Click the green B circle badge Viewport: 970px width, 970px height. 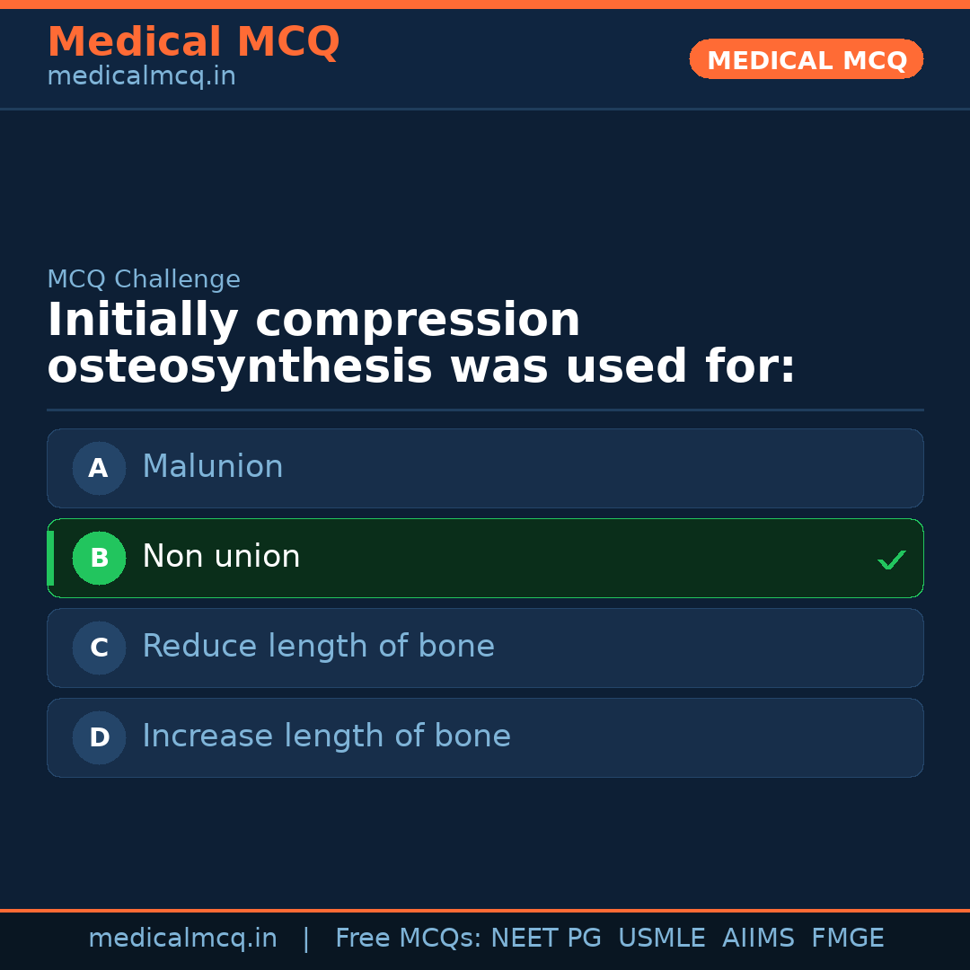point(99,558)
